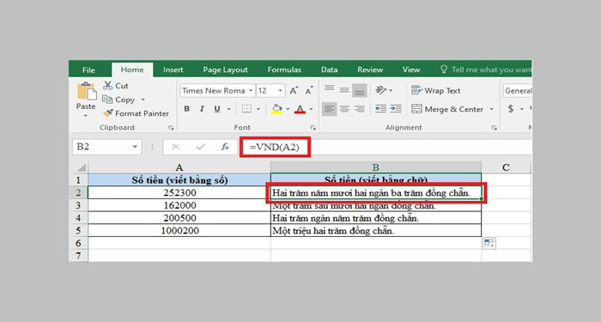Apply the red font color
601x322 pixels.
(300, 109)
